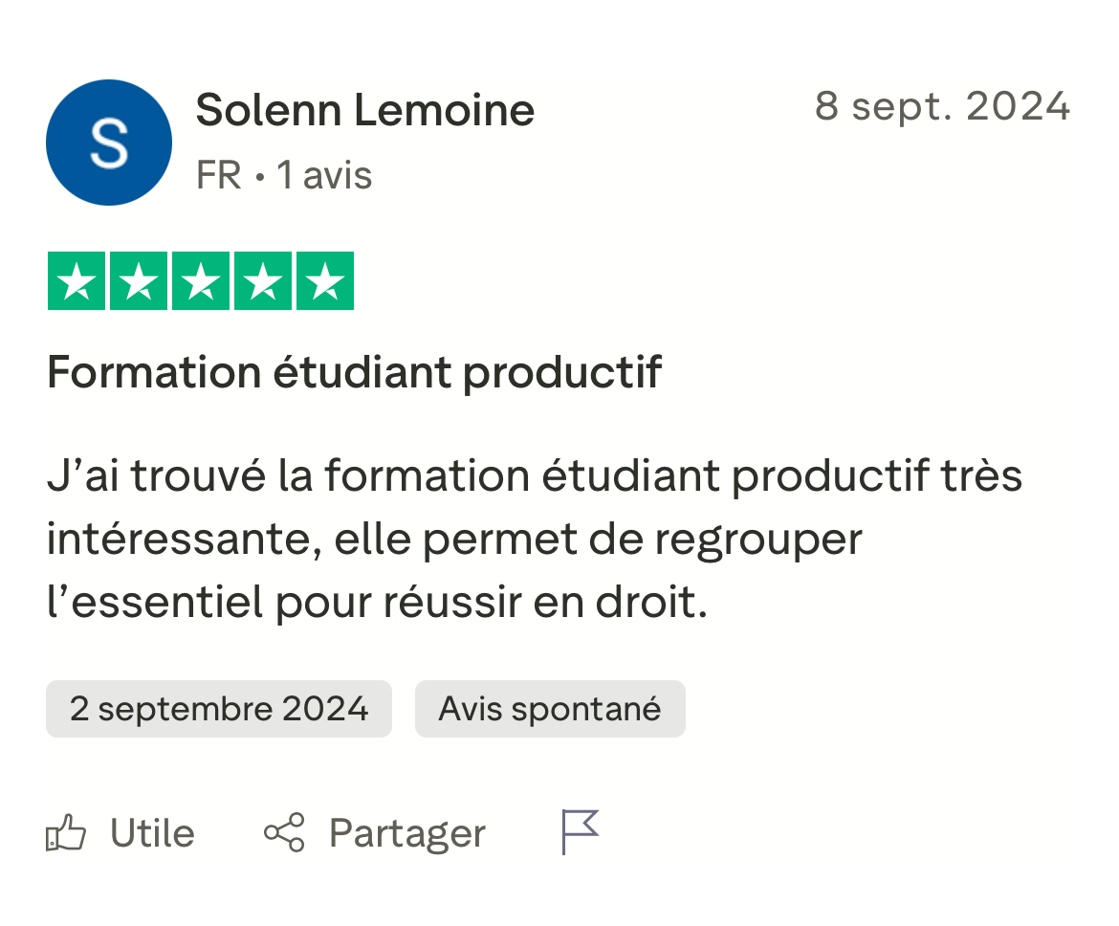Click the 1 avis review count
The image size is (1119, 926).
(325, 175)
